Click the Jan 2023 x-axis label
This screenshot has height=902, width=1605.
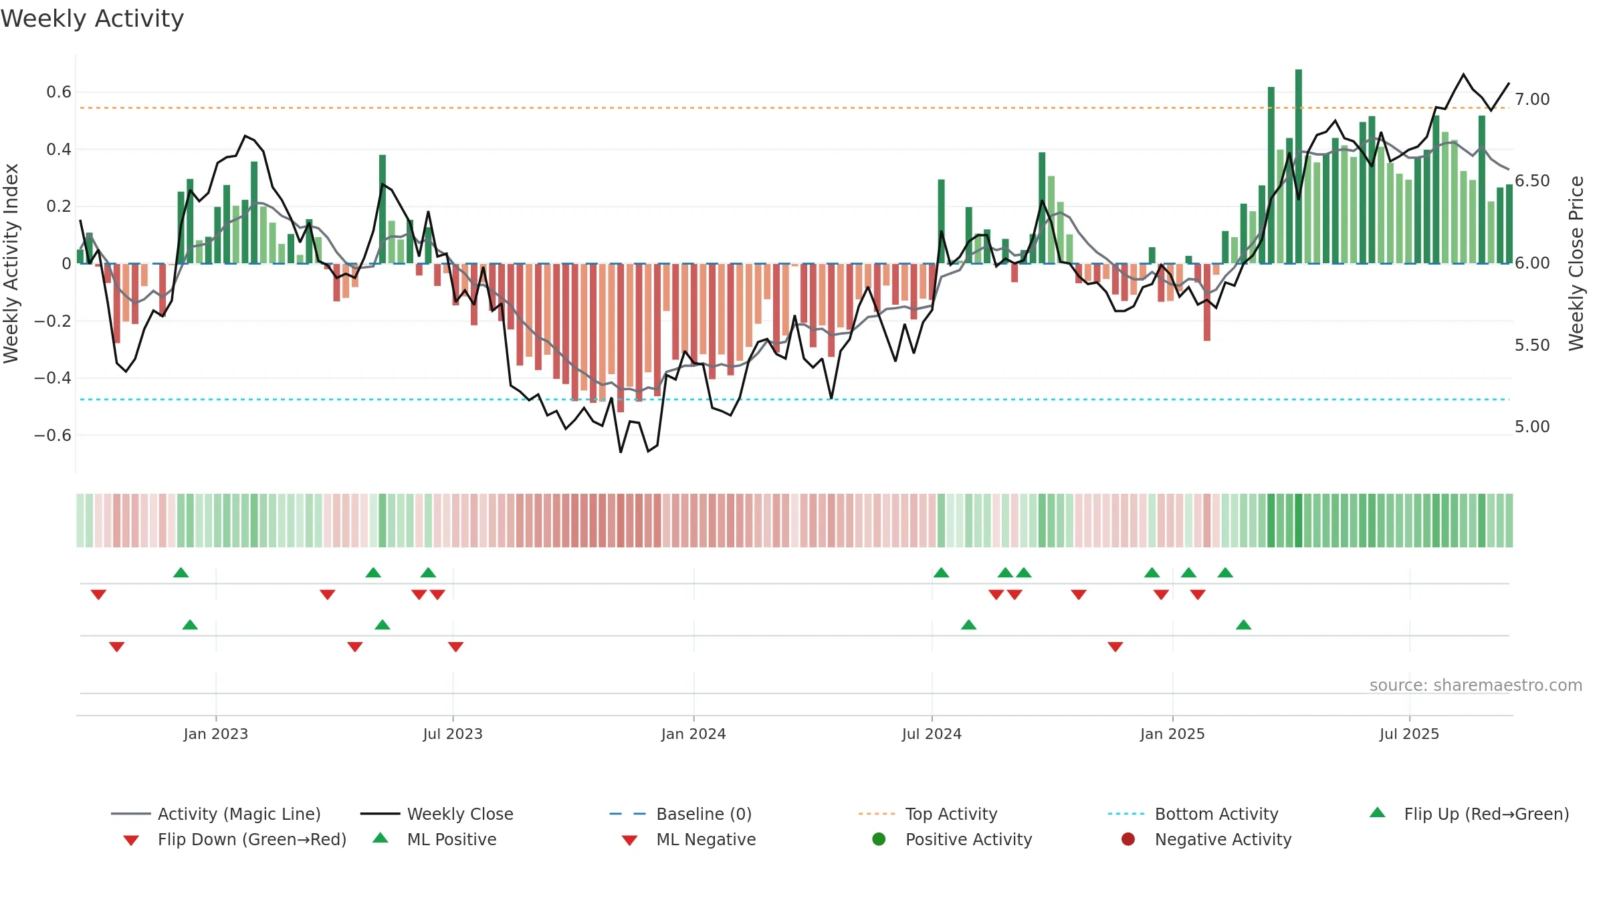point(216,734)
